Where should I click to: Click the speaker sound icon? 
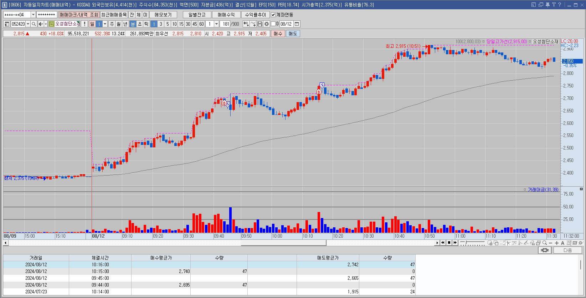pyautogui.click(x=41, y=24)
